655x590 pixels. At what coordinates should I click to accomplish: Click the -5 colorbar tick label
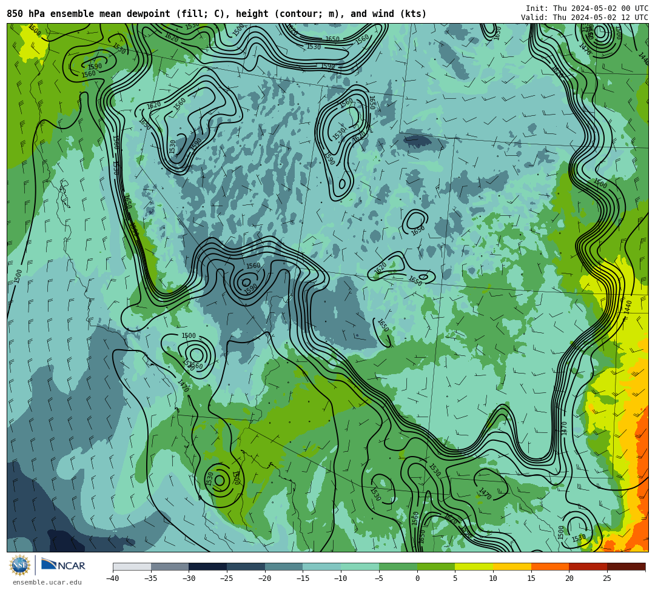click(x=378, y=578)
